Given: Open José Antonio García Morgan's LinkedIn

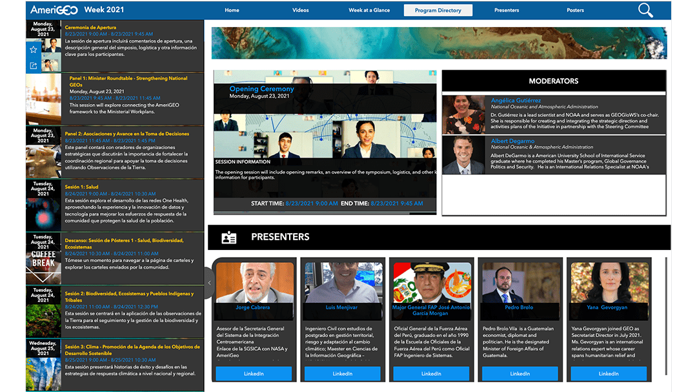Looking at the screenshot, I should pyautogui.click(x=431, y=374).
